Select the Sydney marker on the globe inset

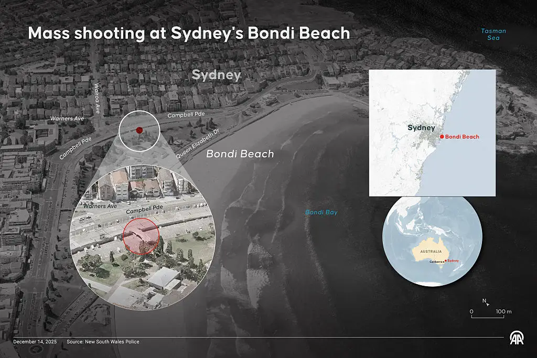point(447,259)
